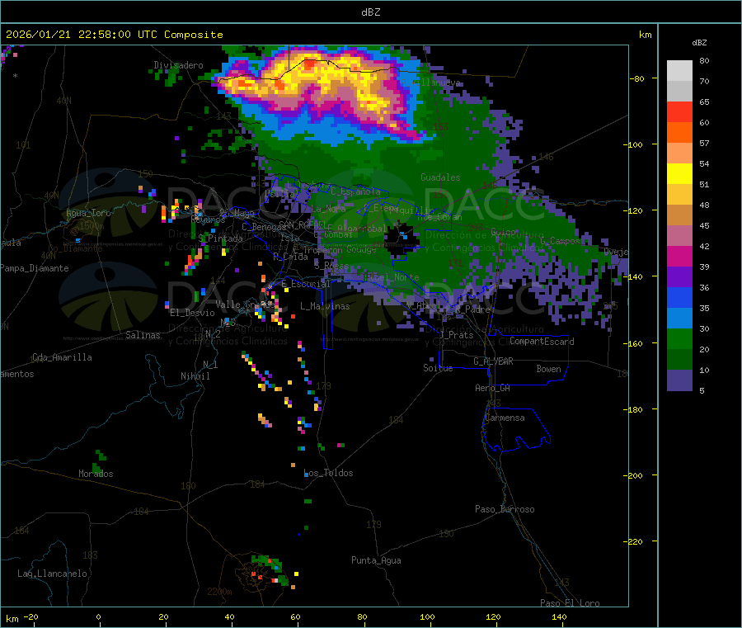Click the dBZ title at top

(x=370, y=12)
